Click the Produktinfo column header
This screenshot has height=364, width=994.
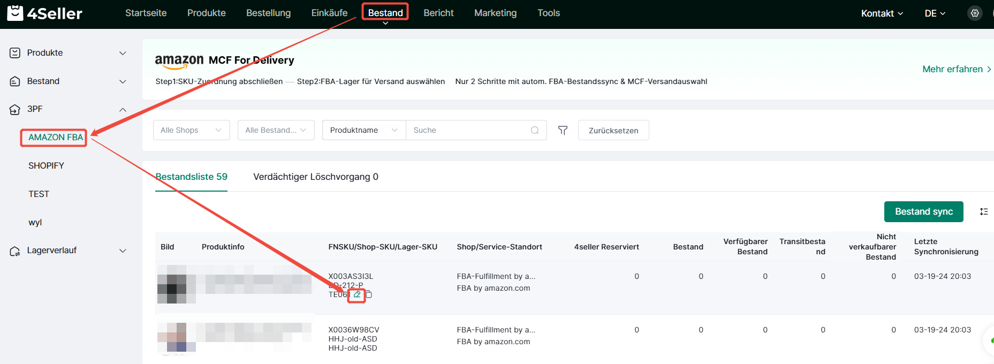coord(223,247)
